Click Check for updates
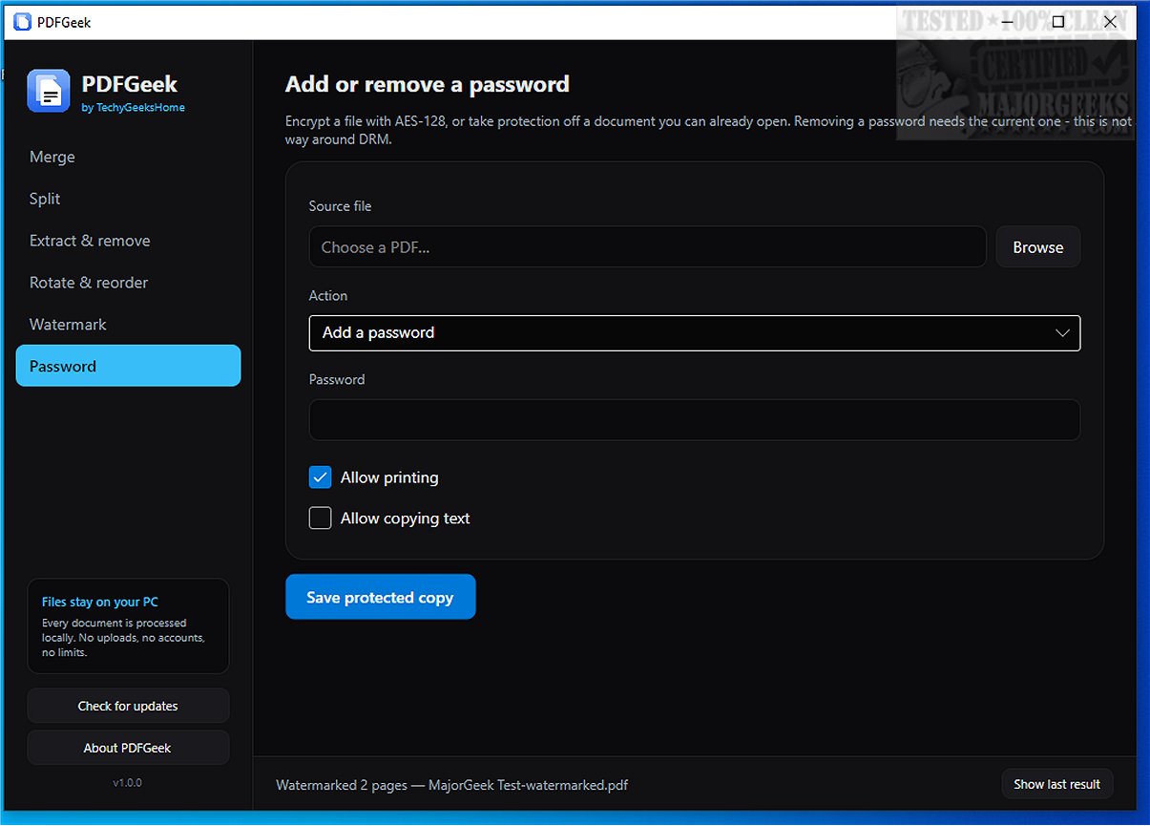Viewport: 1150px width, 826px height. tap(128, 707)
